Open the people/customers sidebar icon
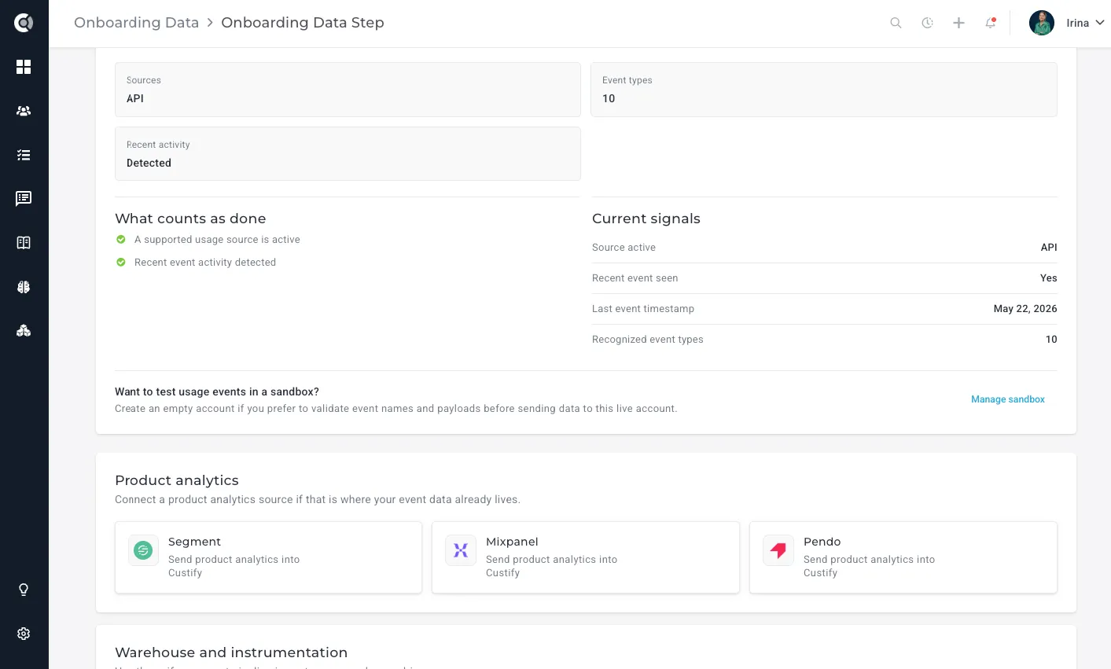1111x669 pixels. (x=24, y=111)
